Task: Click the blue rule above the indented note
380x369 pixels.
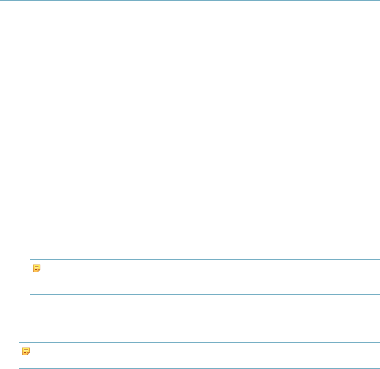Action: click(205, 260)
